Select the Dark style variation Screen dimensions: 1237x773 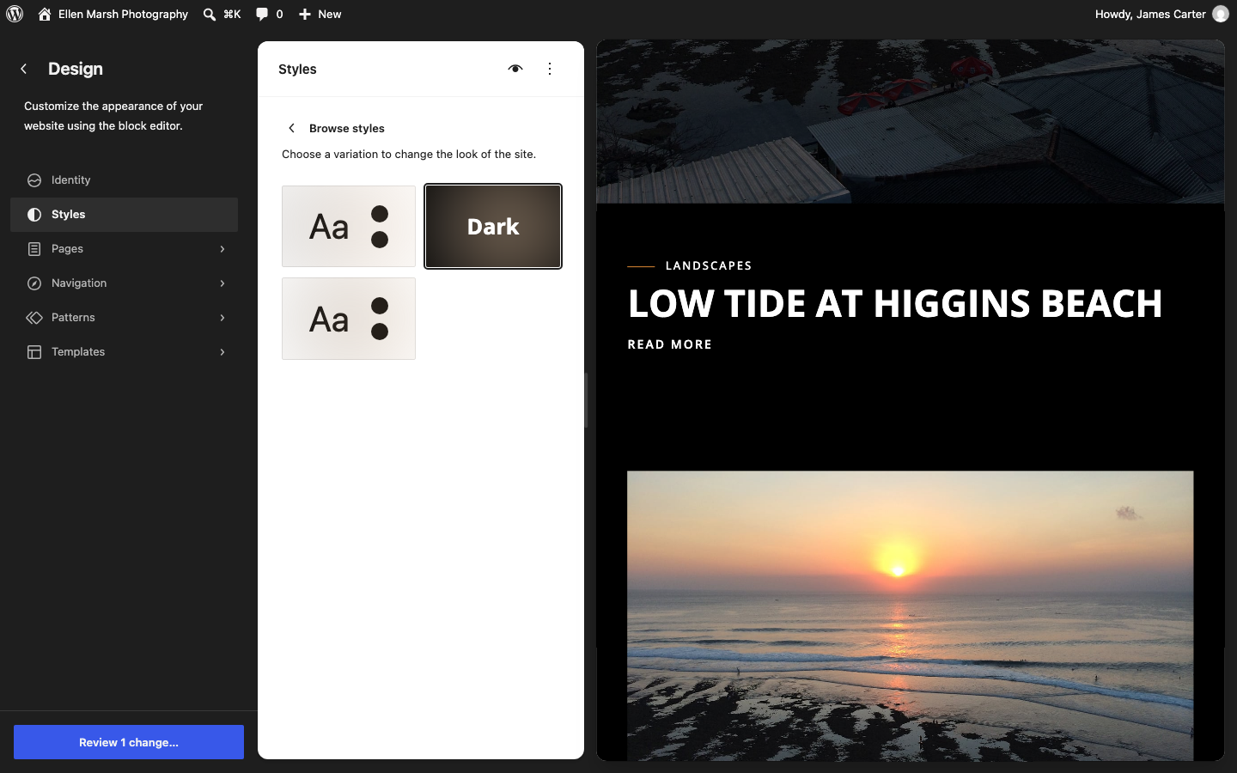[493, 227]
